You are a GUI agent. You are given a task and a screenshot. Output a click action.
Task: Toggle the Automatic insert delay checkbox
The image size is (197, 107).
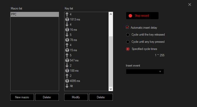coord(127,27)
